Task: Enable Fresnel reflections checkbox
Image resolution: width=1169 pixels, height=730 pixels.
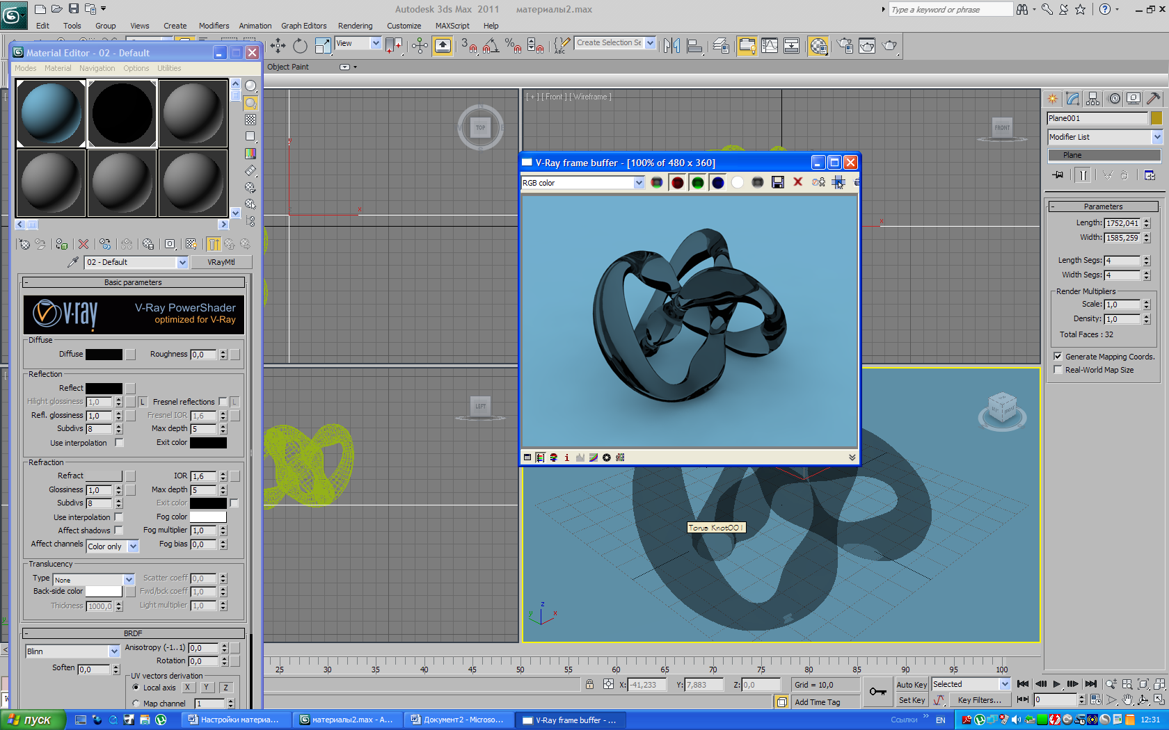Action: coord(223,401)
